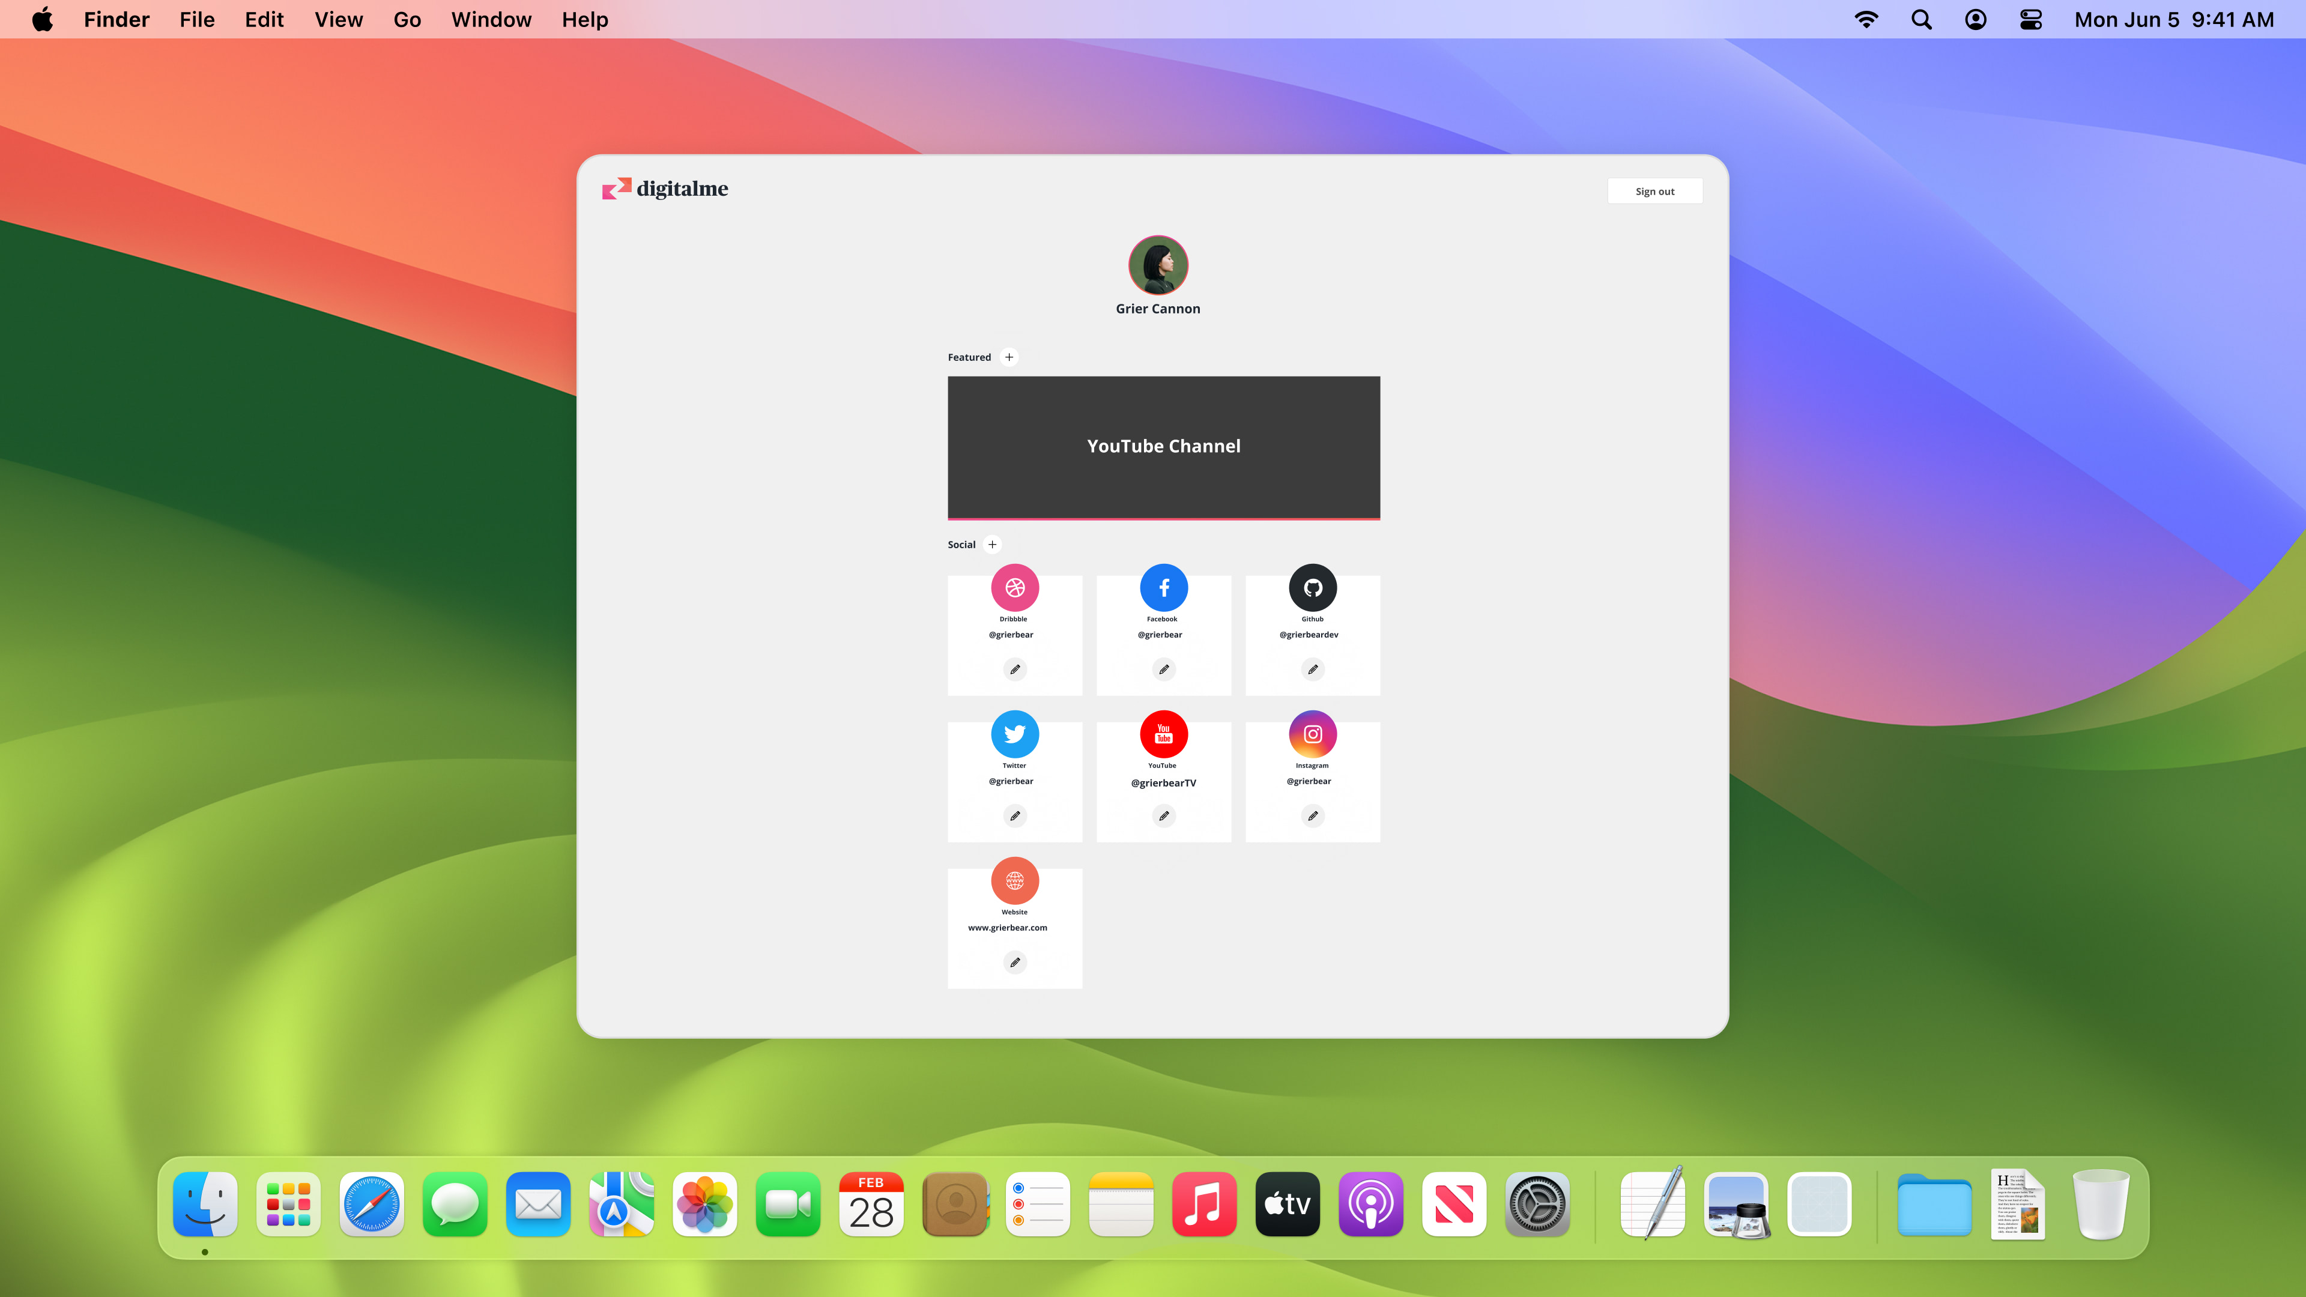This screenshot has width=2306, height=1297.
Task: Open the Edit menu
Action: click(264, 20)
